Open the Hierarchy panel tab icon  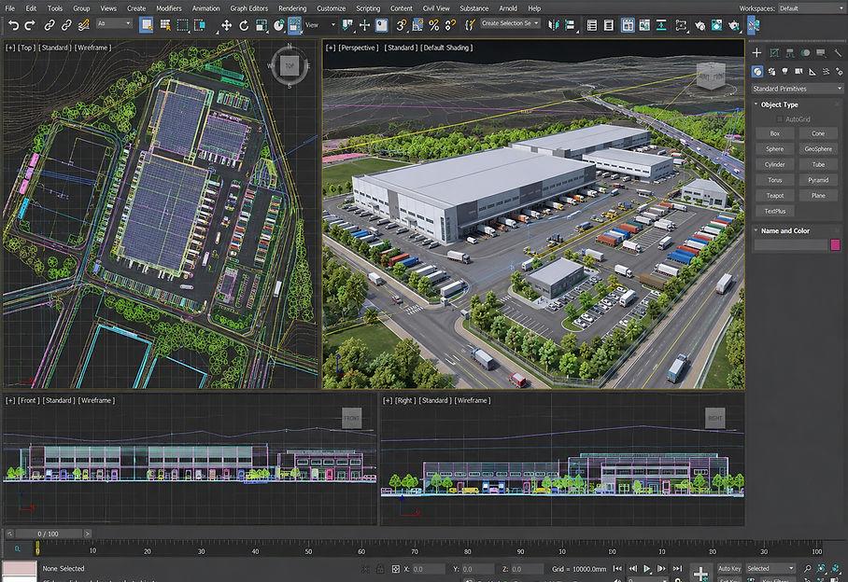(790, 52)
